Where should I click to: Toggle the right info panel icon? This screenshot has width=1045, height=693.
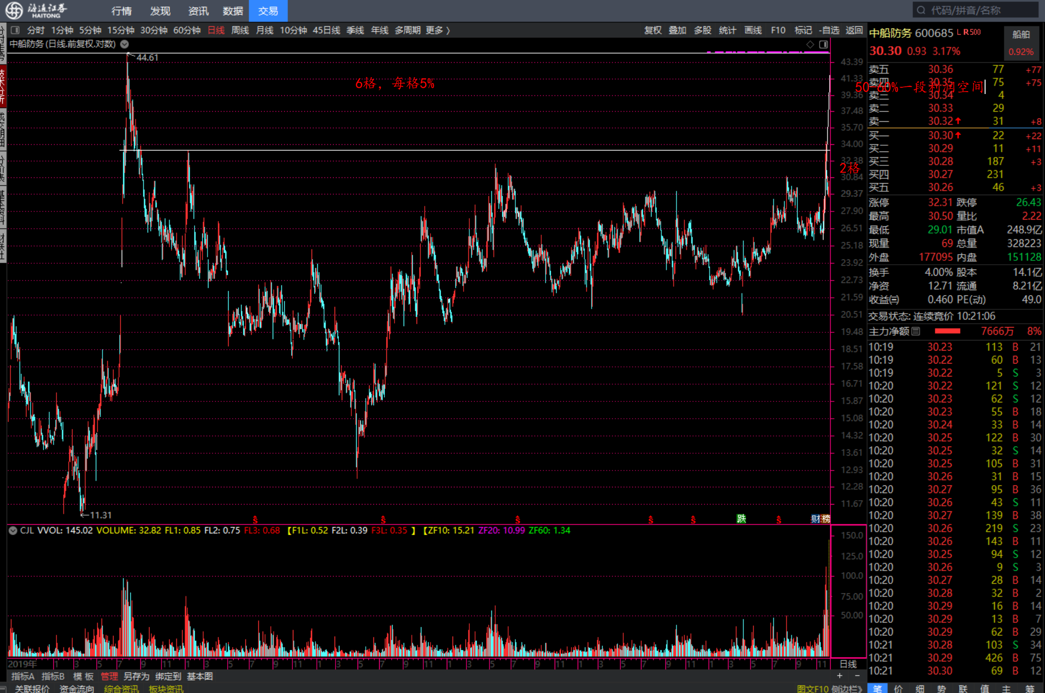pos(824,44)
